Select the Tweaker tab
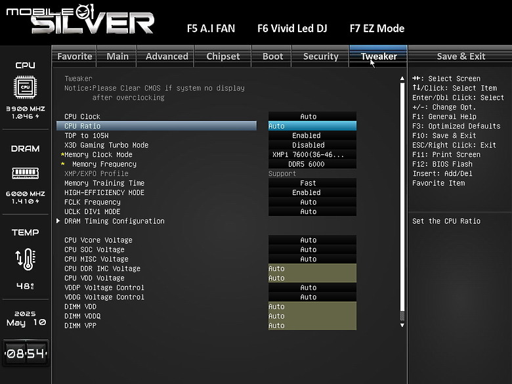 click(379, 56)
